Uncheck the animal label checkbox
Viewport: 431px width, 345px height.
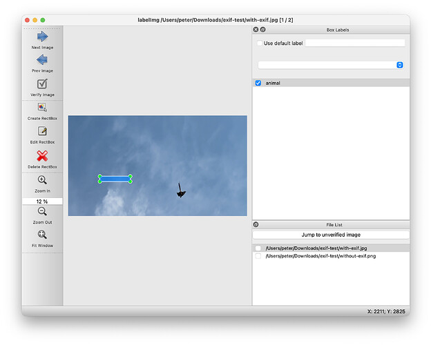click(x=258, y=83)
